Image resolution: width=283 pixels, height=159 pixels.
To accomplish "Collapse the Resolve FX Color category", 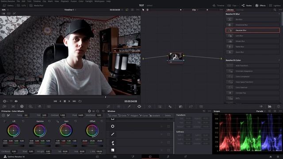I will (279, 60).
